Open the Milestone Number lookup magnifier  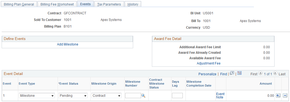point(143,95)
